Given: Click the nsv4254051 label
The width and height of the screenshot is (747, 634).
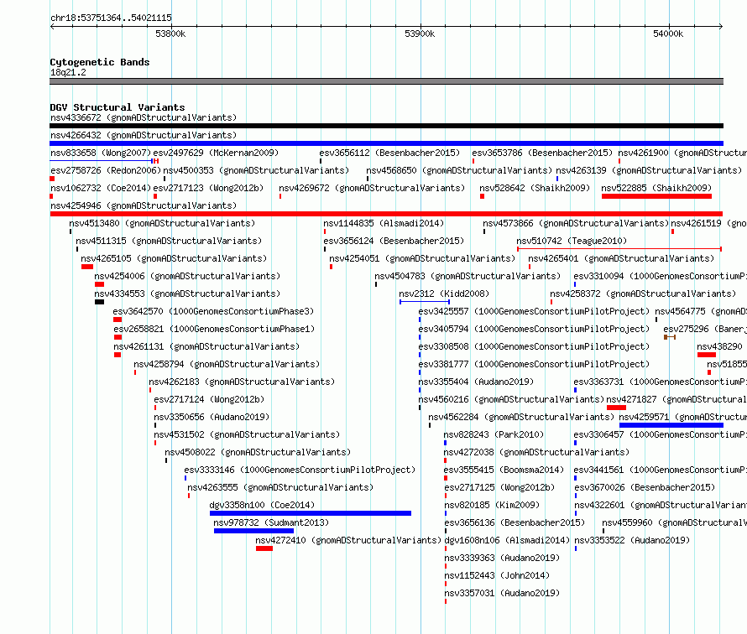Looking at the screenshot, I should (422, 258).
